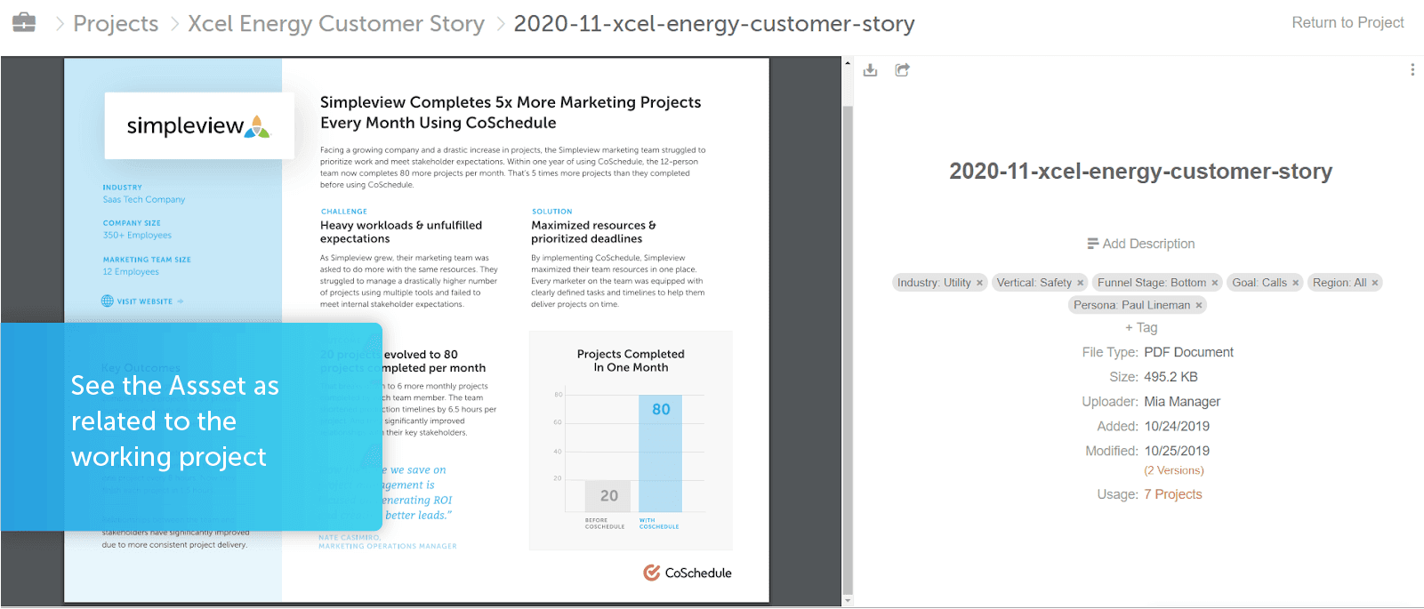The width and height of the screenshot is (1424, 609).
Task: Click the PDF Document file type value
Action: [1188, 352]
